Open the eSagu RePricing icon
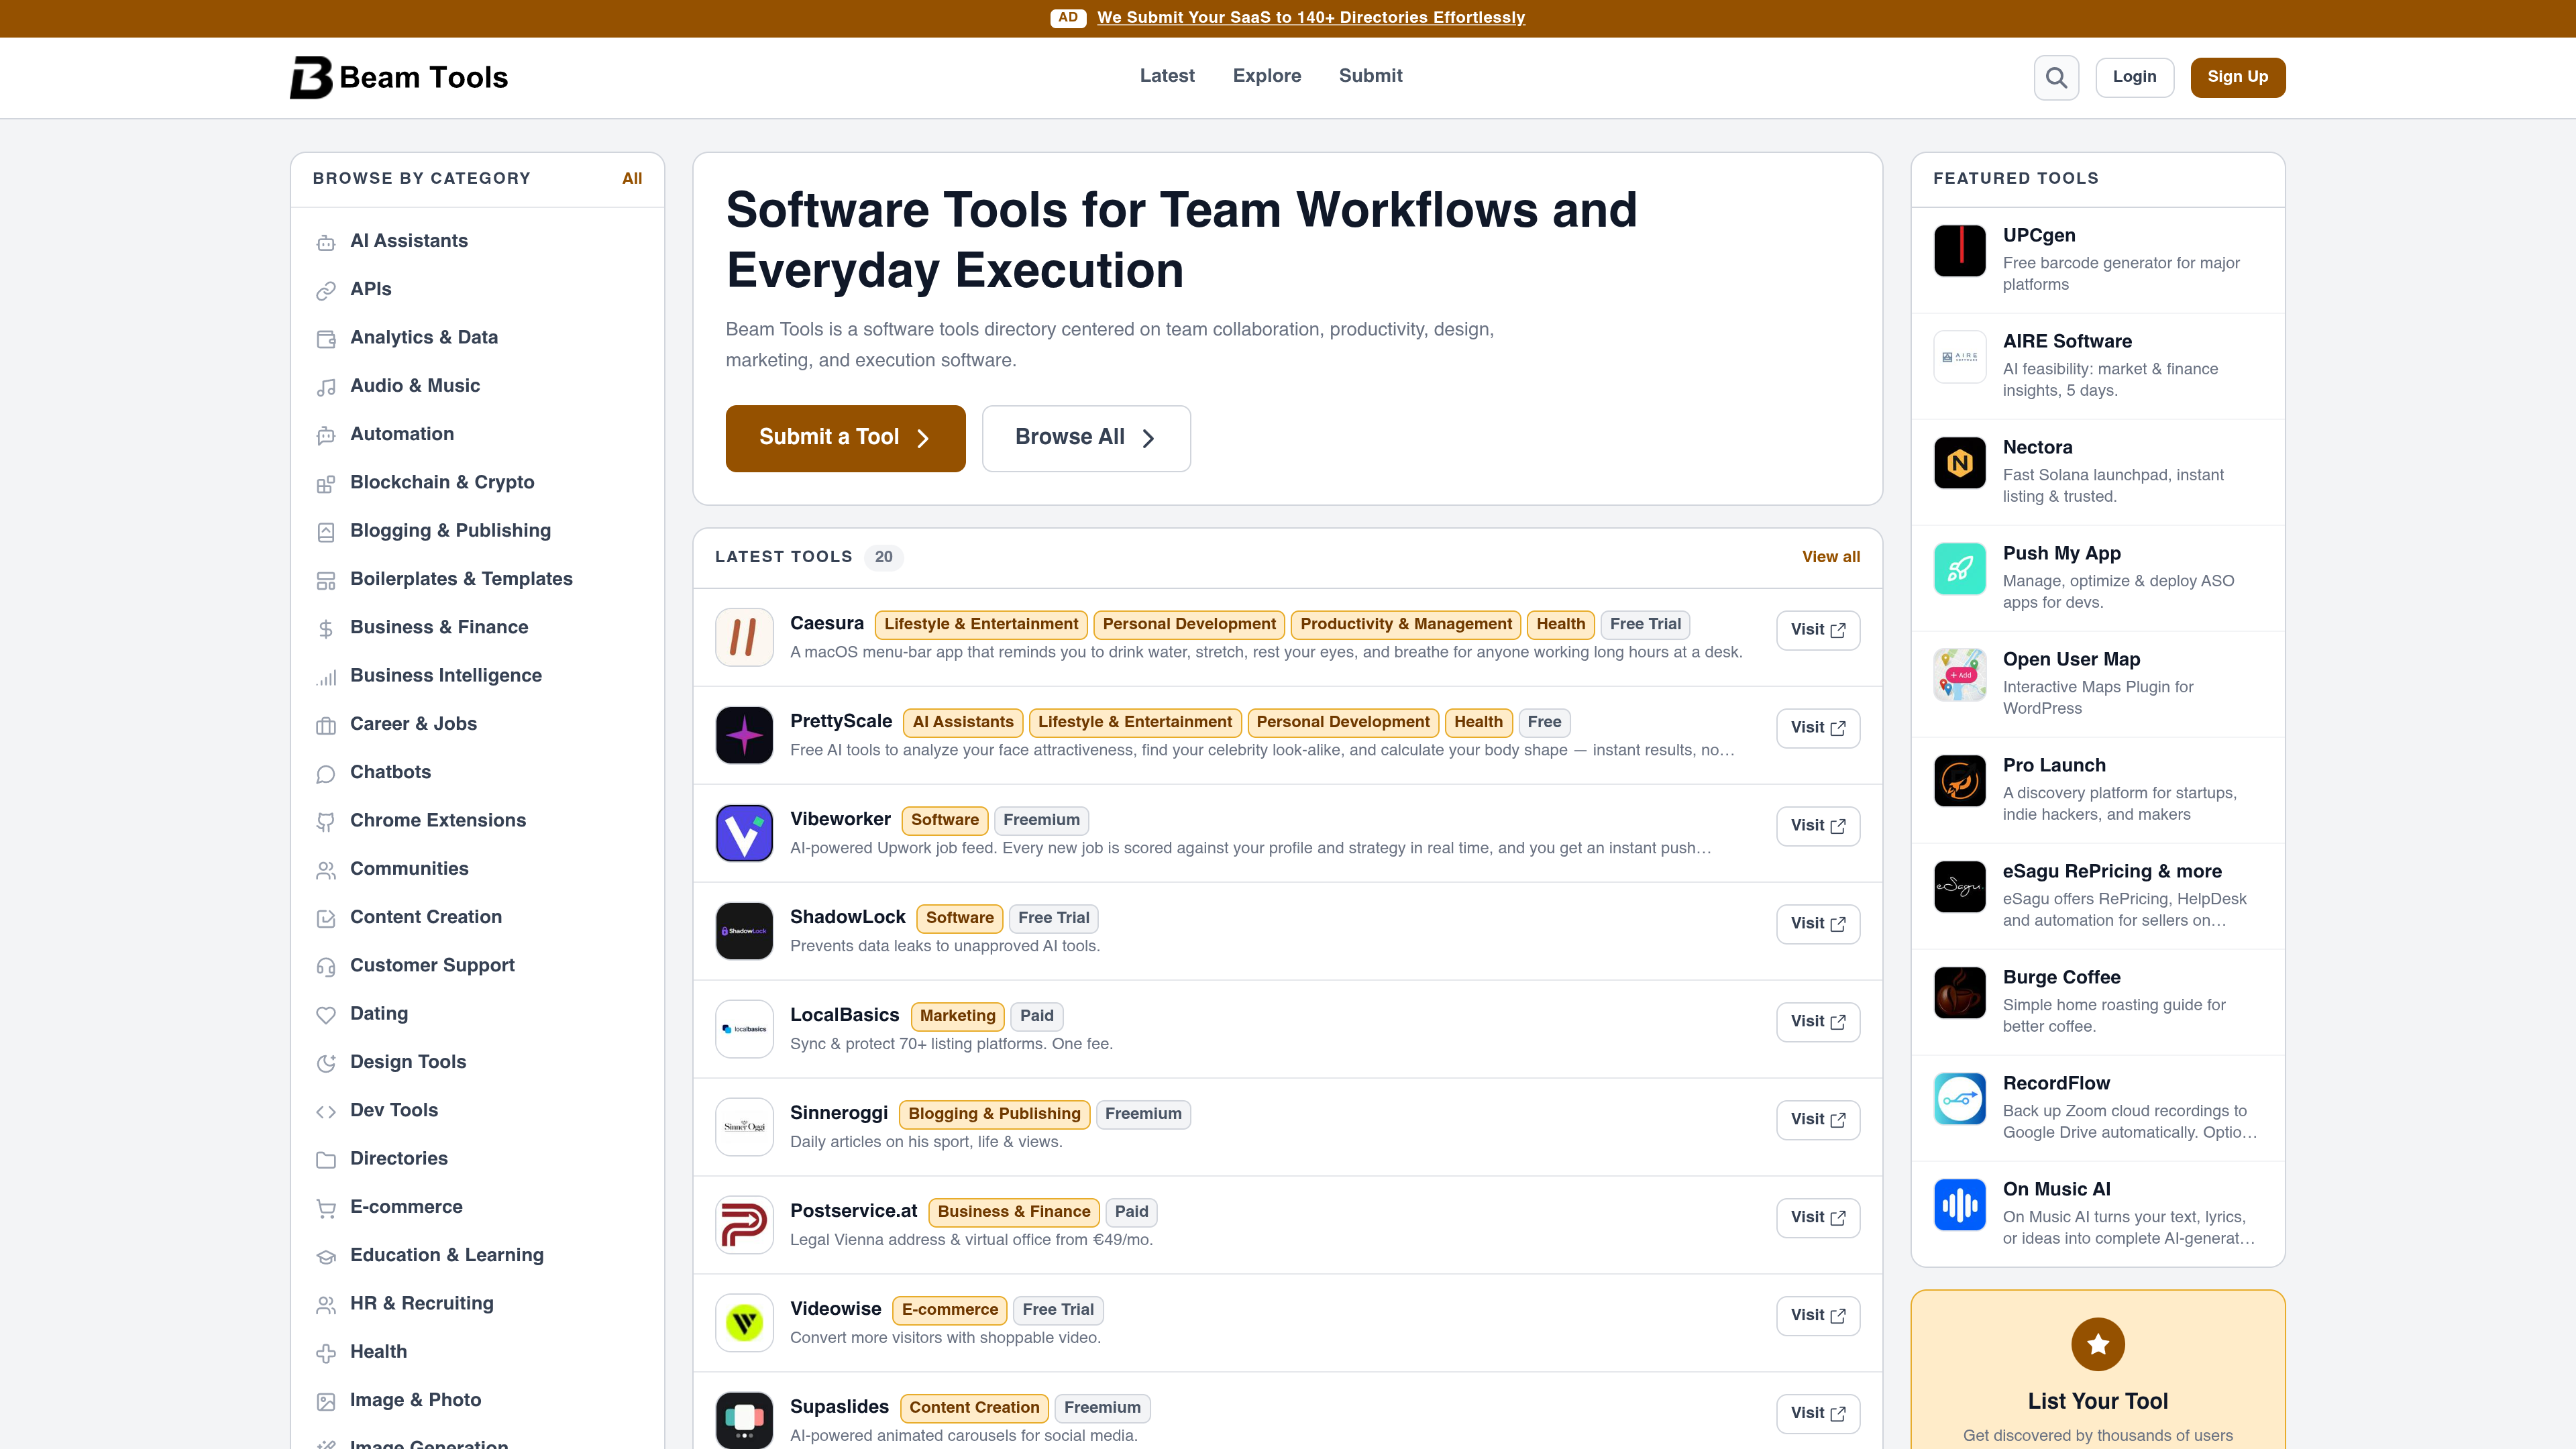Image resolution: width=2576 pixels, height=1449 pixels. tap(1960, 886)
